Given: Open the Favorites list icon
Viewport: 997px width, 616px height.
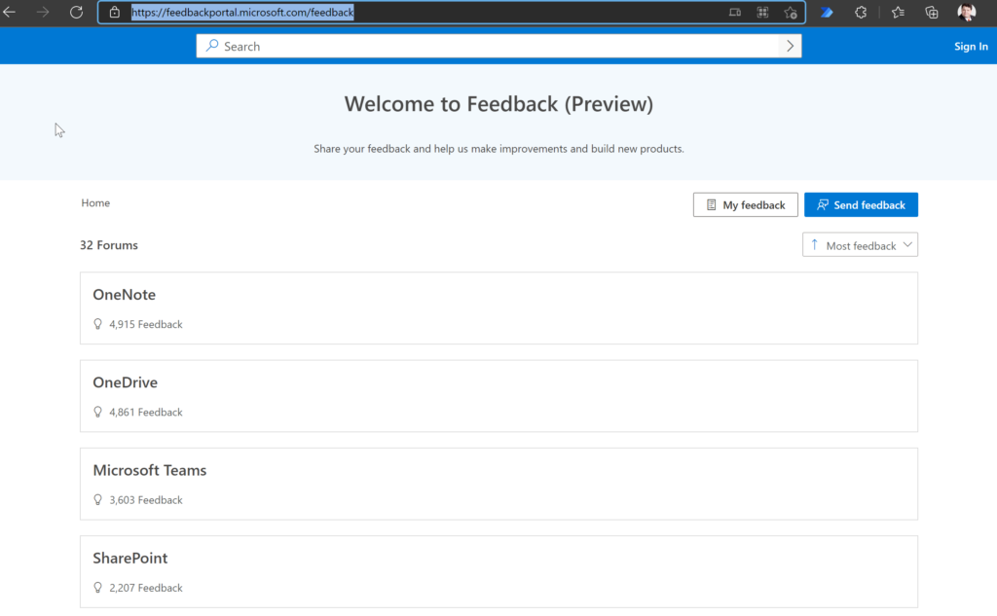Looking at the screenshot, I should (898, 12).
